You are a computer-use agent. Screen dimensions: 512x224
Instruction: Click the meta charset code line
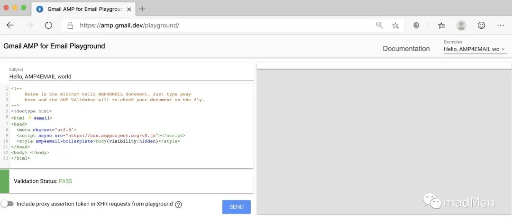(x=46, y=129)
